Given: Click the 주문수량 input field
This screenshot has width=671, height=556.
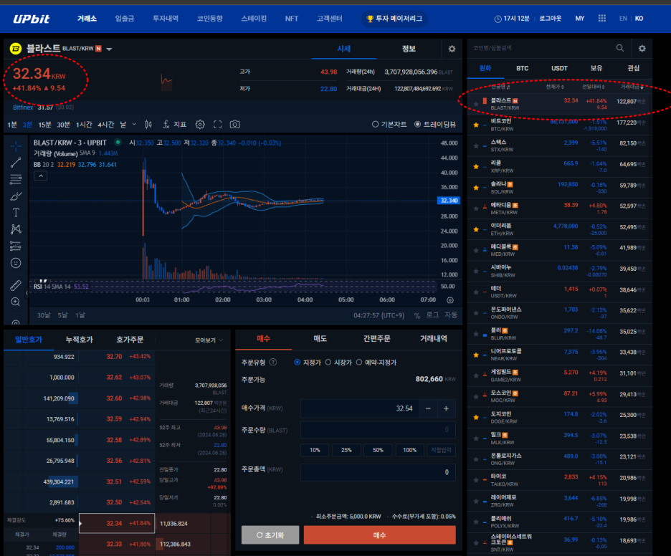Looking at the screenshot, I should 378,430.
